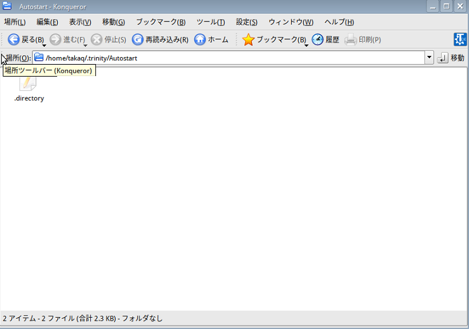This screenshot has width=469, height=329.
Task: Click the Back arrow icon
Action: pos(13,39)
